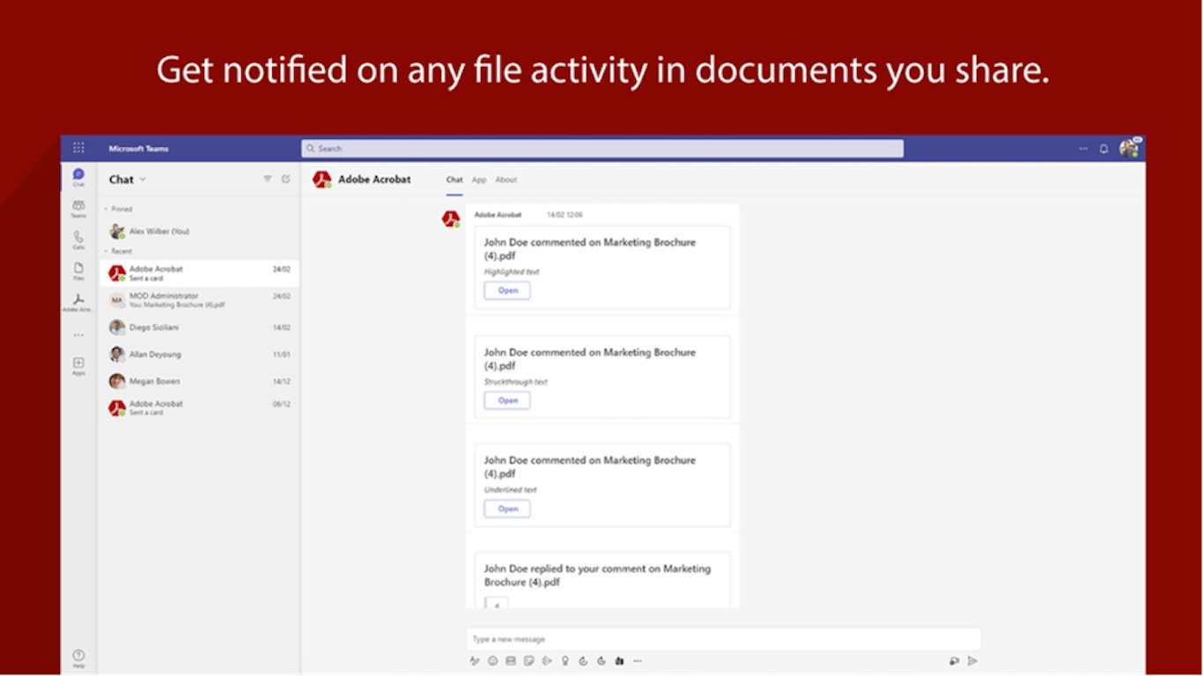Switch to the App tab

click(479, 180)
